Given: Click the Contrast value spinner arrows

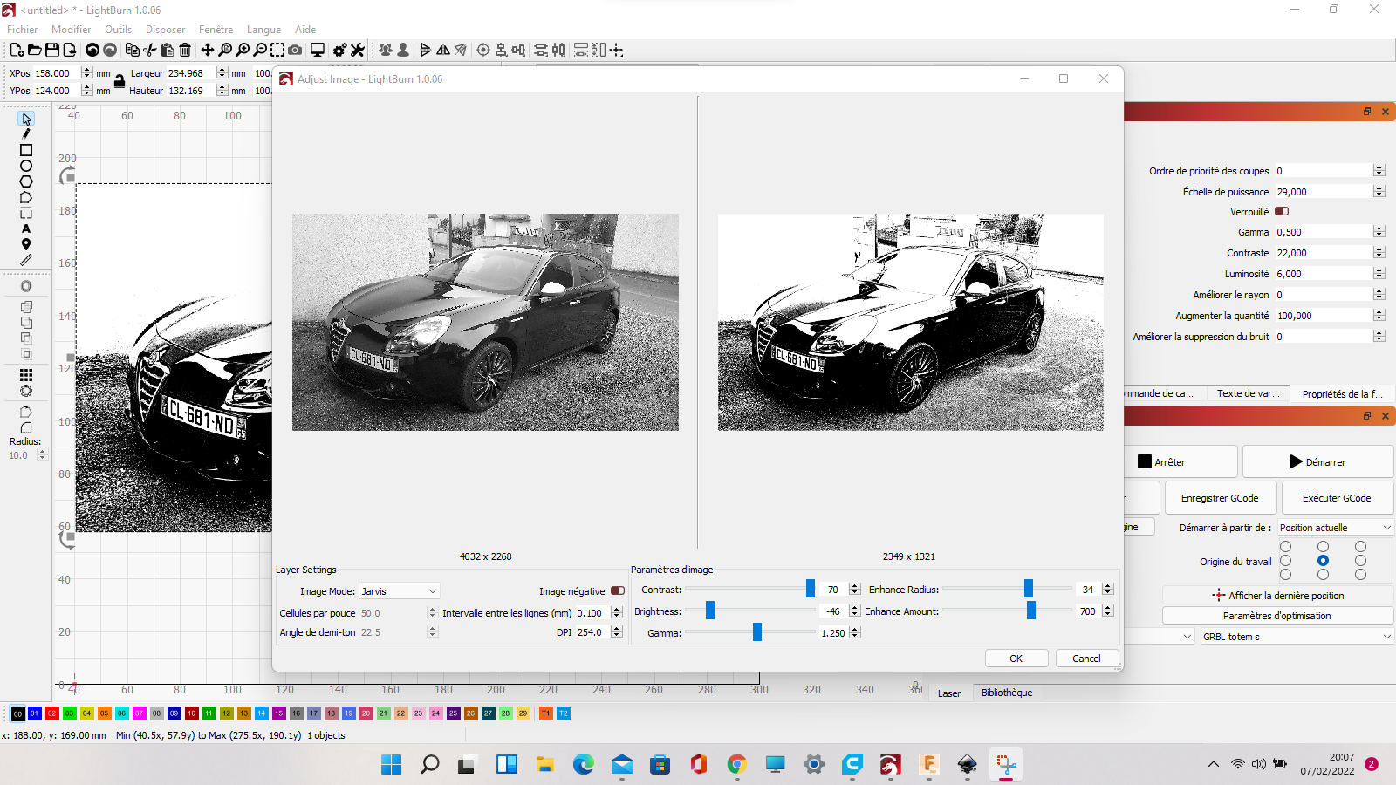Looking at the screenshot, I should click(855, 590).
